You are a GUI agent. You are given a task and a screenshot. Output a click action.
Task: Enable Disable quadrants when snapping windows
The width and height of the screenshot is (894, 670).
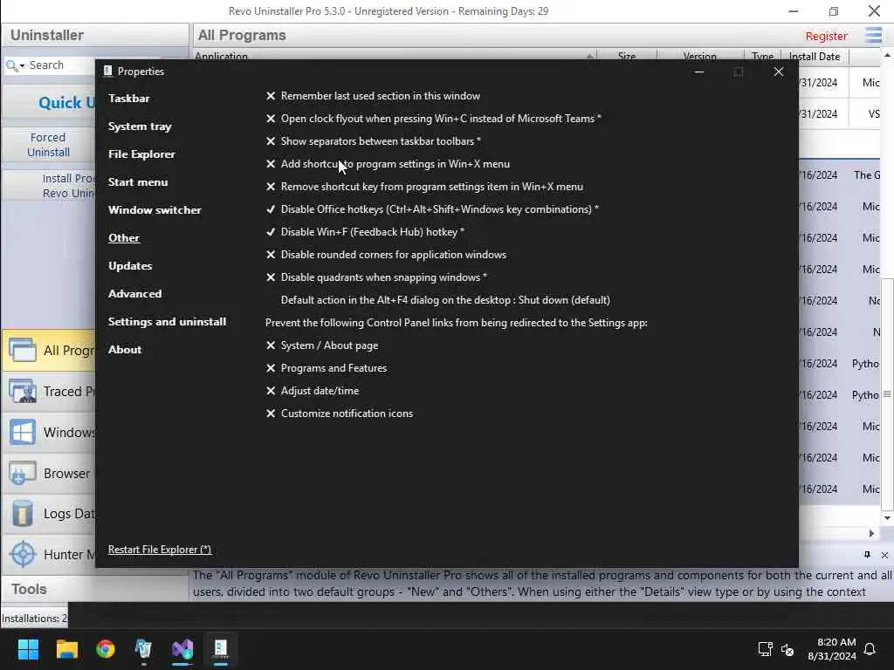(x=376, y=277)
